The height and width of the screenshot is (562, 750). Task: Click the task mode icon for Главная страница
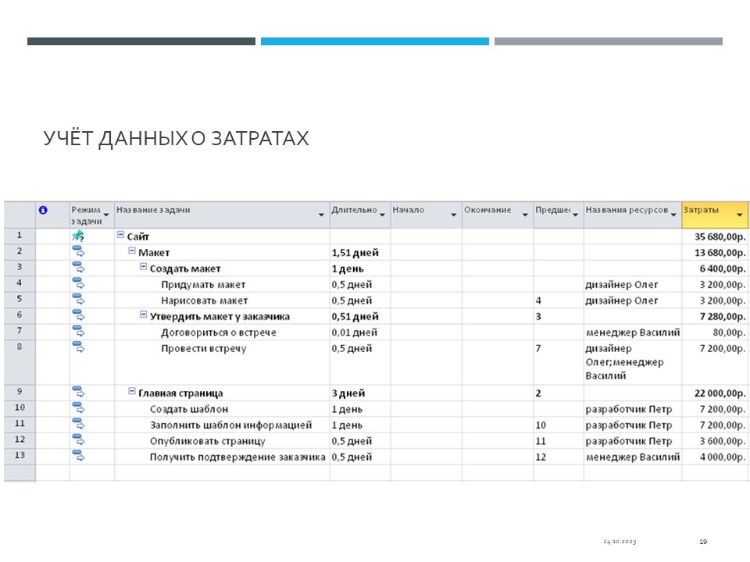coord(78,393)
